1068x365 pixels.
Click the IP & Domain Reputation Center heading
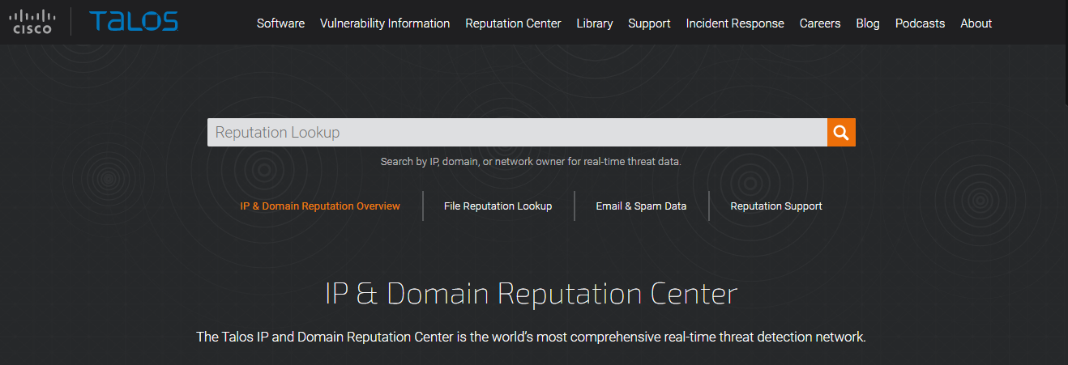pyautogui.click(x=532, y=294)
